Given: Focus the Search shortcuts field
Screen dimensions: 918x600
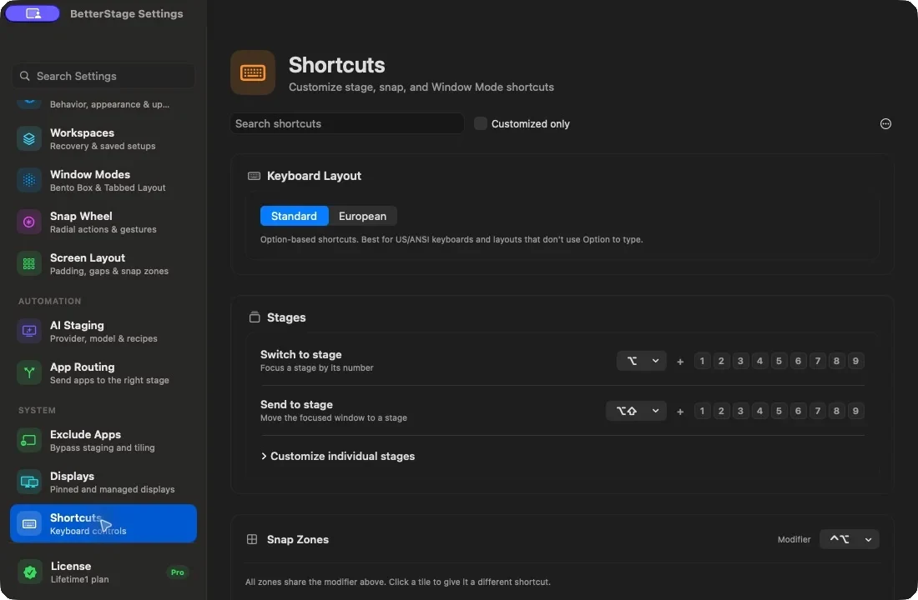Looking at the screenshot, I should pyautogui.click(x=346, y=123).
